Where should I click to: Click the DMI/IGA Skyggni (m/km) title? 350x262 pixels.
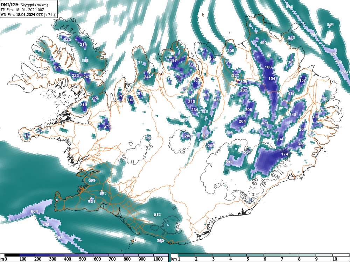24,5
